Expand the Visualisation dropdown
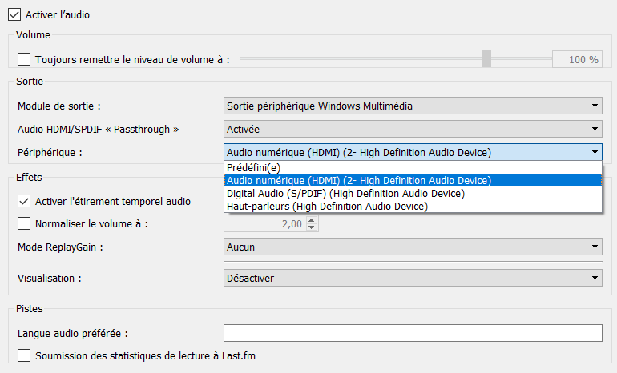This screenshot has width=617, height=373. [x=412, y=278]
